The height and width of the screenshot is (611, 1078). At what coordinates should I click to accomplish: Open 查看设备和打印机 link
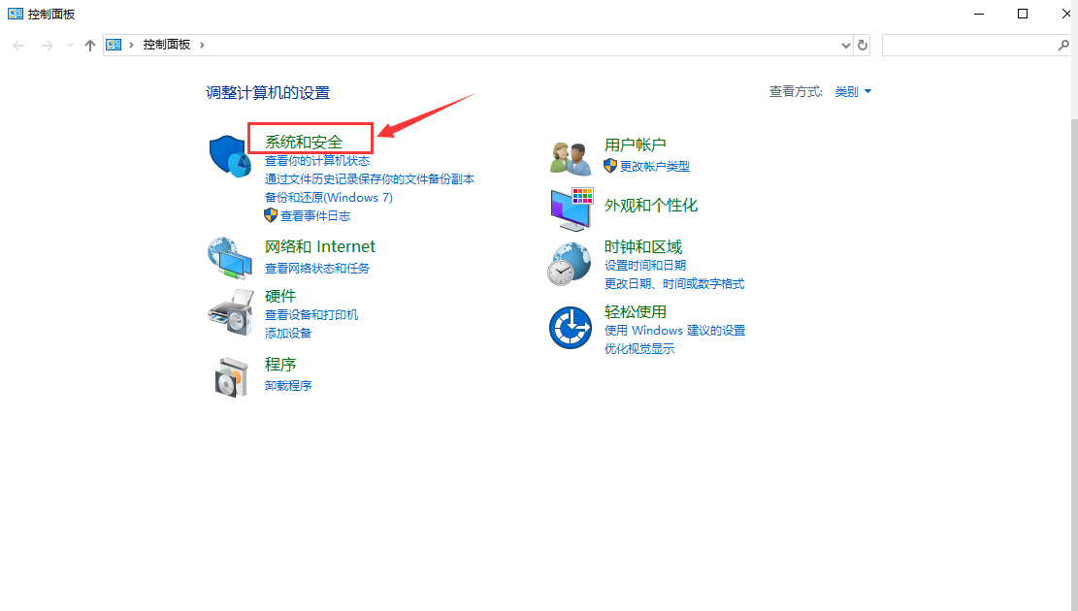coord(311,315)
